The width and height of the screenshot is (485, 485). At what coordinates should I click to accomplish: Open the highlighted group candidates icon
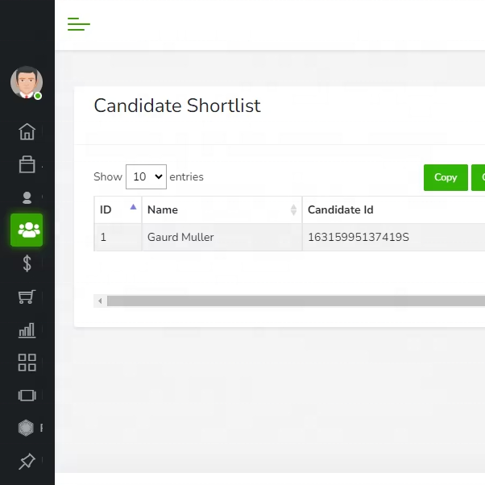(27, 230)
